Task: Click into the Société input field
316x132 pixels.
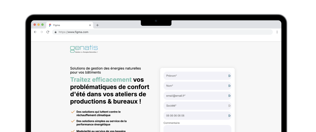Action: point(194,106)
